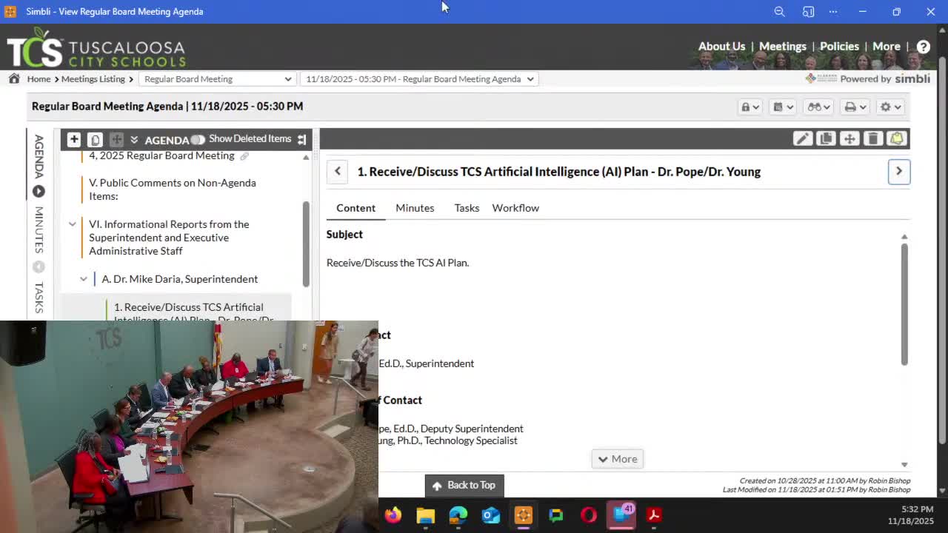Click the Back to Top button
The image size is (948, 533).
464,485
